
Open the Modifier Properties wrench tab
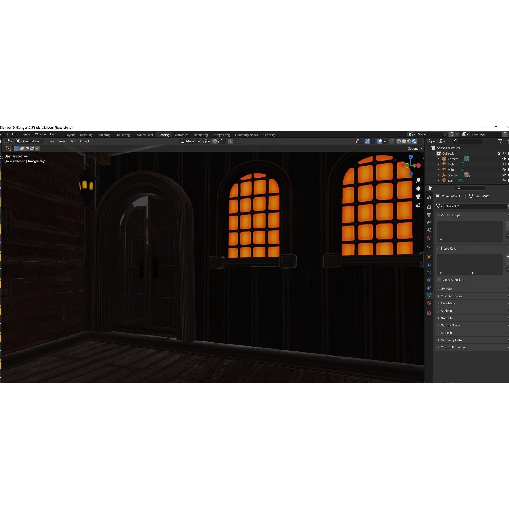429,265
